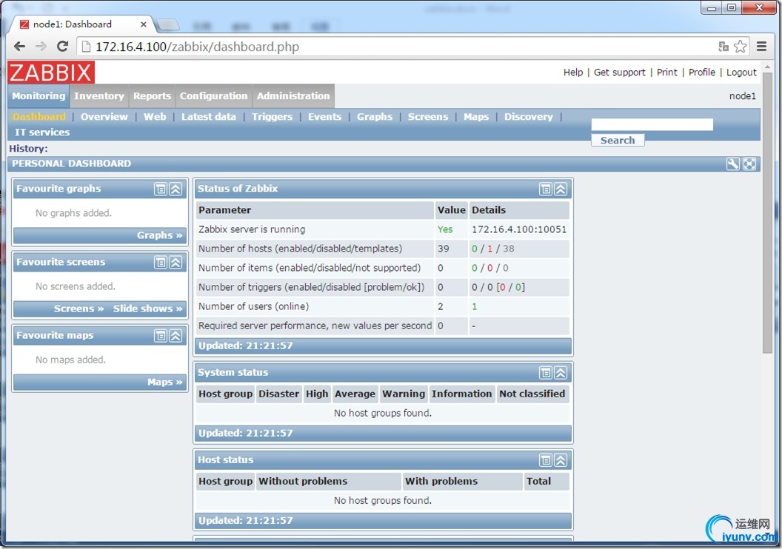Open the Latest data submenu item
The height and width of the screenshot is (549, 782).
[209, 117]
